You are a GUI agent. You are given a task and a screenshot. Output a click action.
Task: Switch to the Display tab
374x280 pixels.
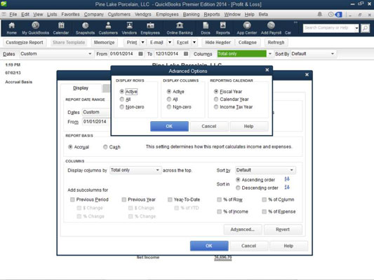[81, 88]
